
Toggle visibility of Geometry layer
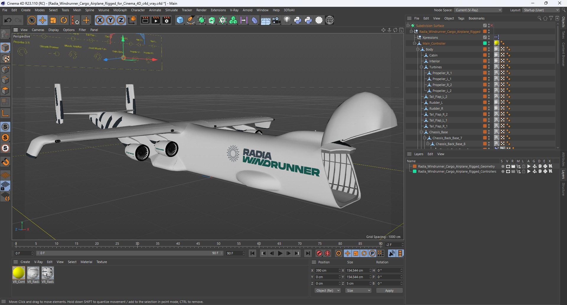click(x=508, y=166)
